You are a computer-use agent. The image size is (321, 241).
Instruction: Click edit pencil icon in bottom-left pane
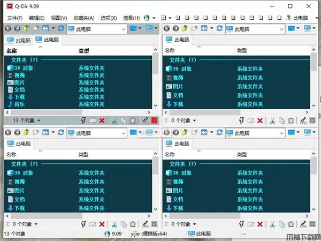145,224
